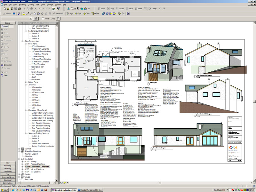Viewport: 256px width, 192px height.
Task: Switch to the Rendering design bar tab
Action: coord(7,171)
